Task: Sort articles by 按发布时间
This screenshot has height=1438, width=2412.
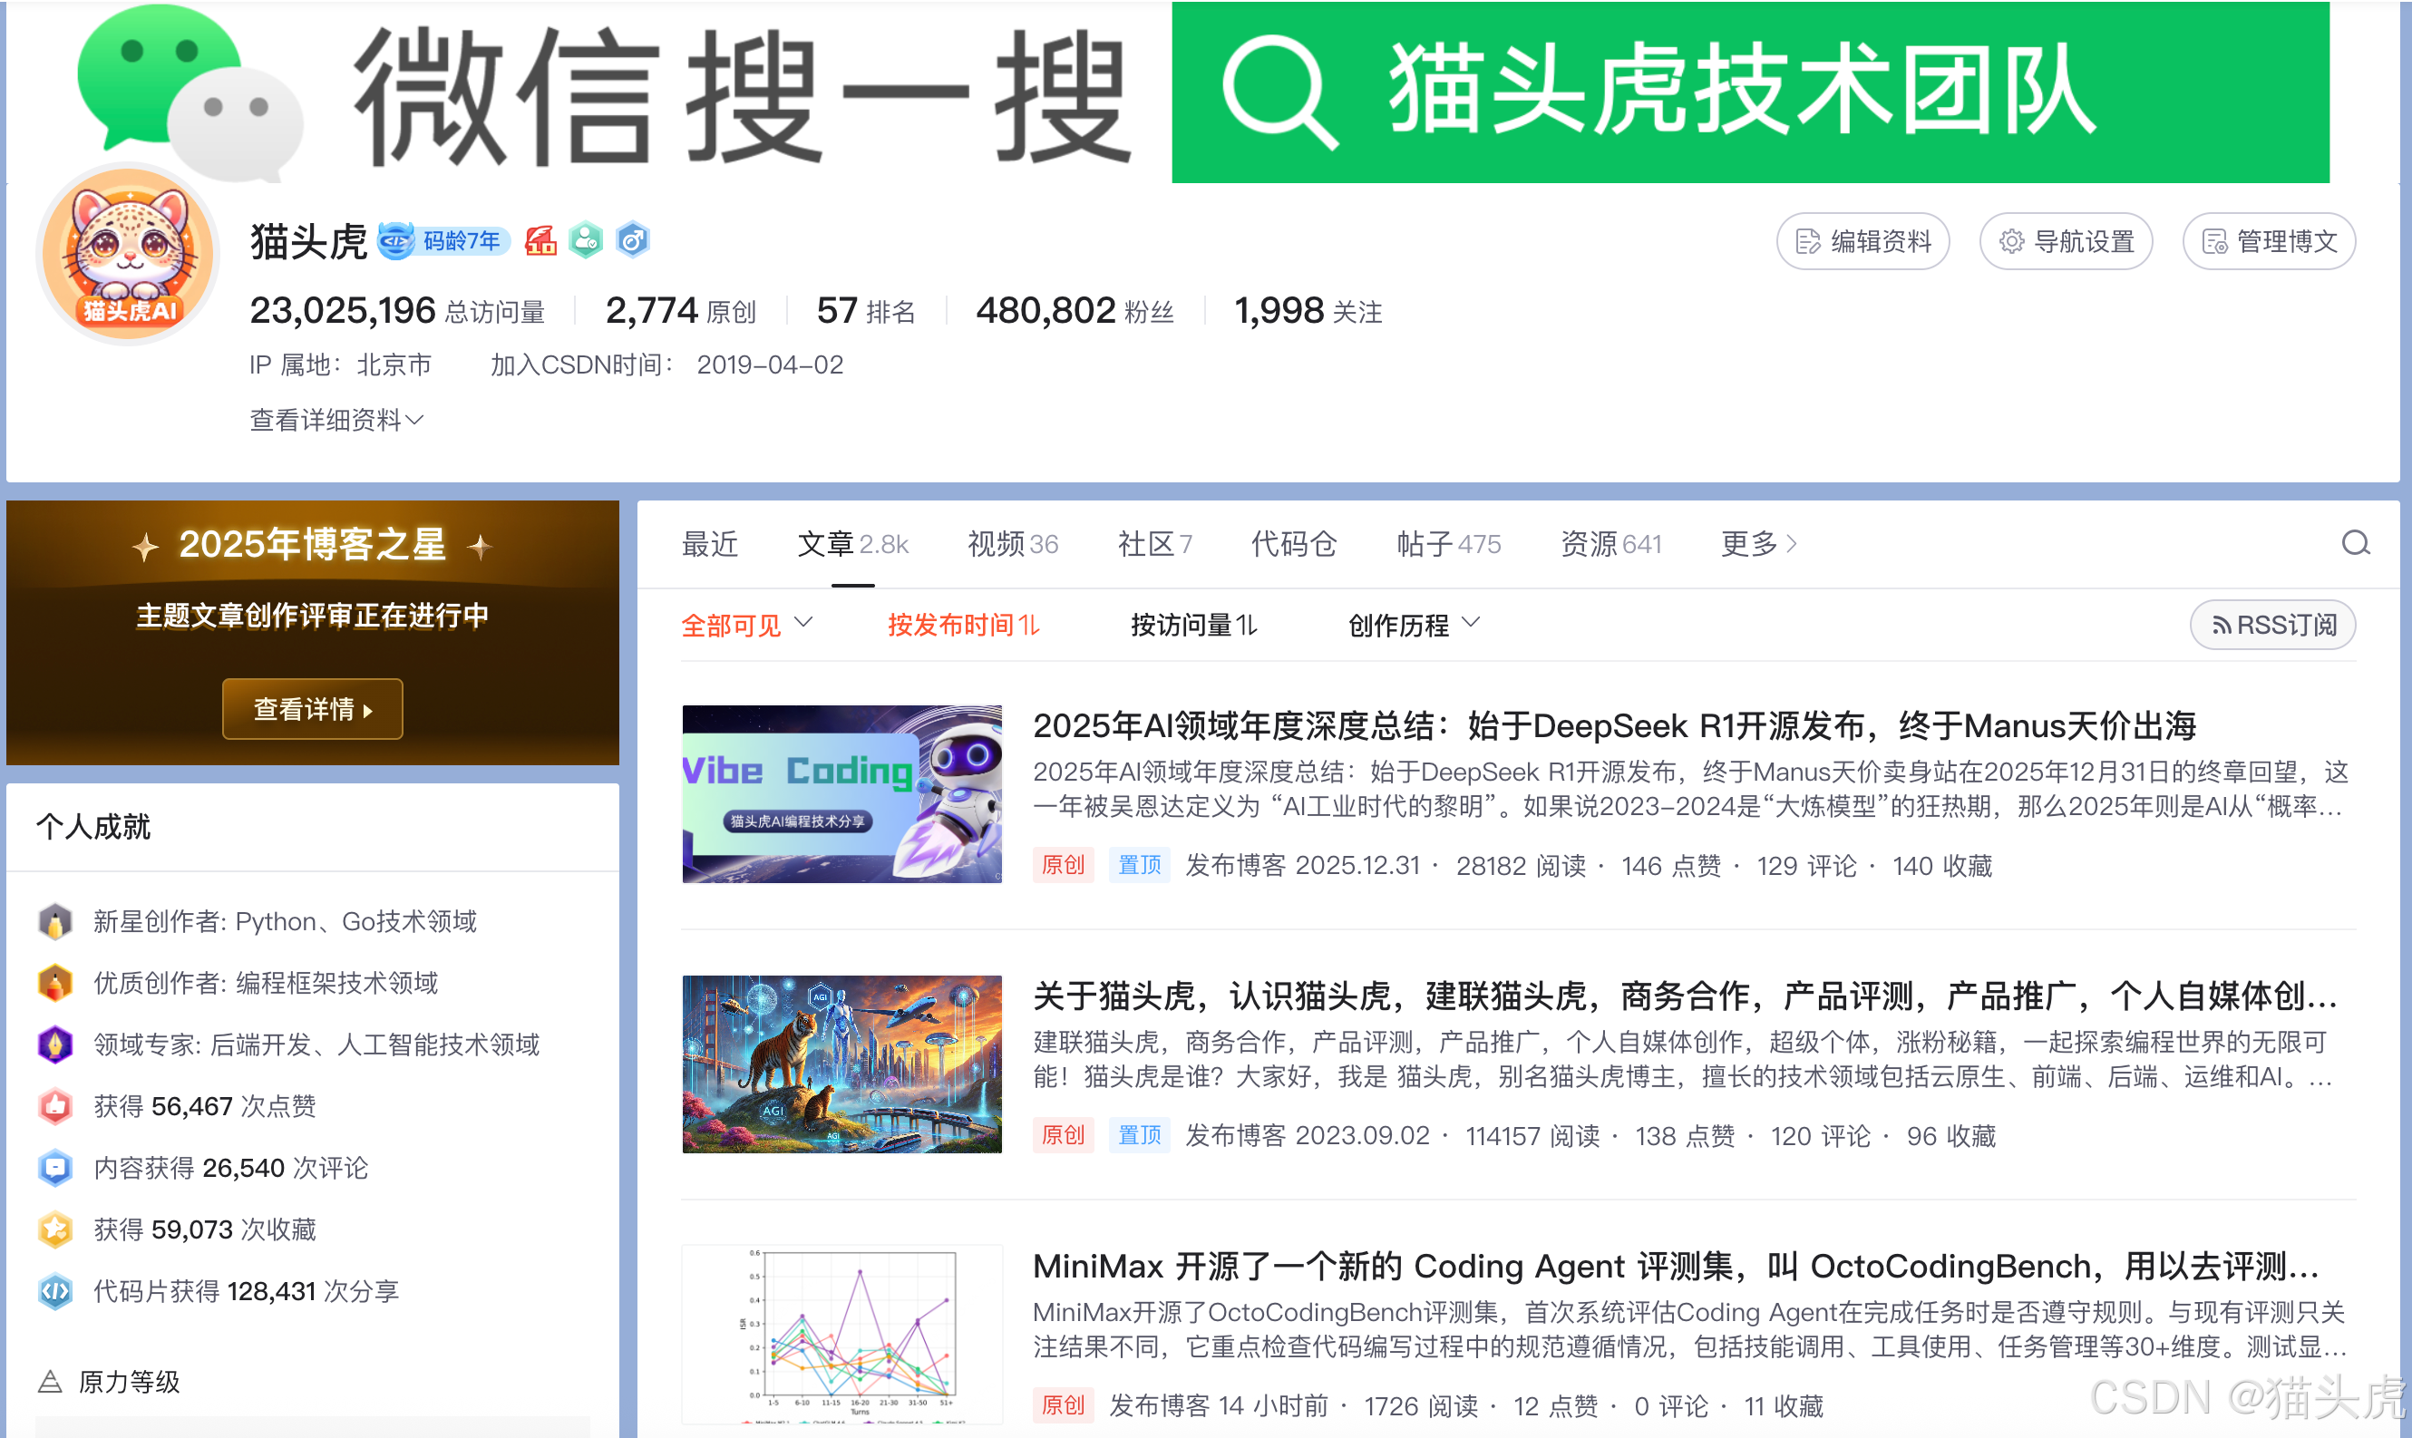Action: (x=963, y=625)
